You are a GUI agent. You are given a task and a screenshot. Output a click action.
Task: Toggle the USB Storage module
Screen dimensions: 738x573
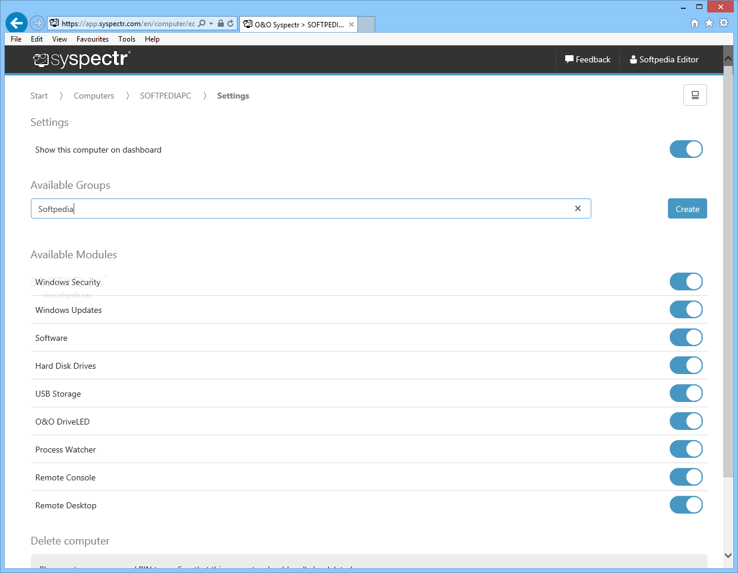coord(686,393)
